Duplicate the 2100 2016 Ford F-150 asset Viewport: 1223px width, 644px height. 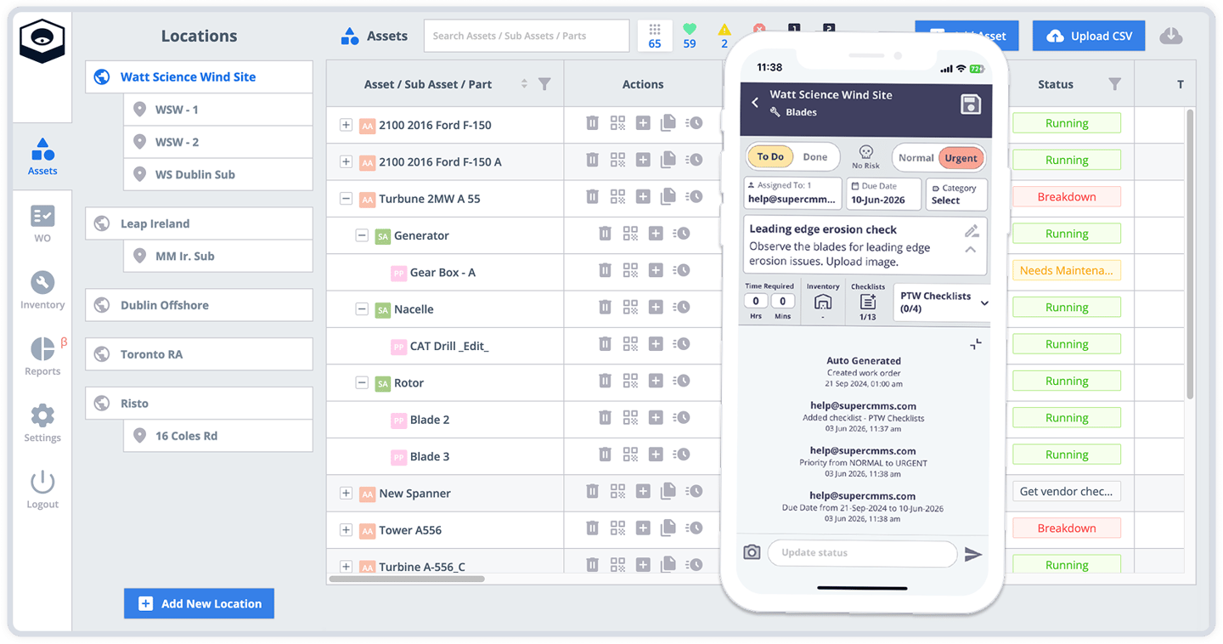click(668, 124)
